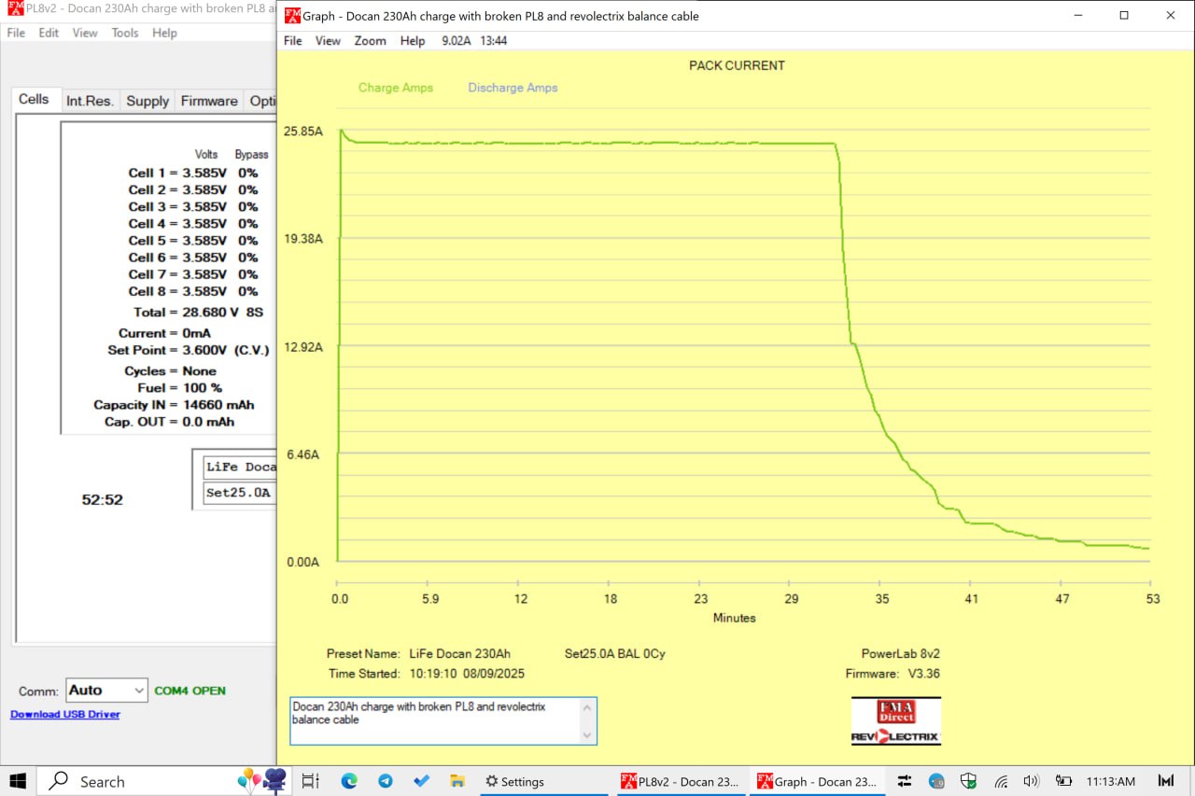Open Telegram from the taskbar

386,781
